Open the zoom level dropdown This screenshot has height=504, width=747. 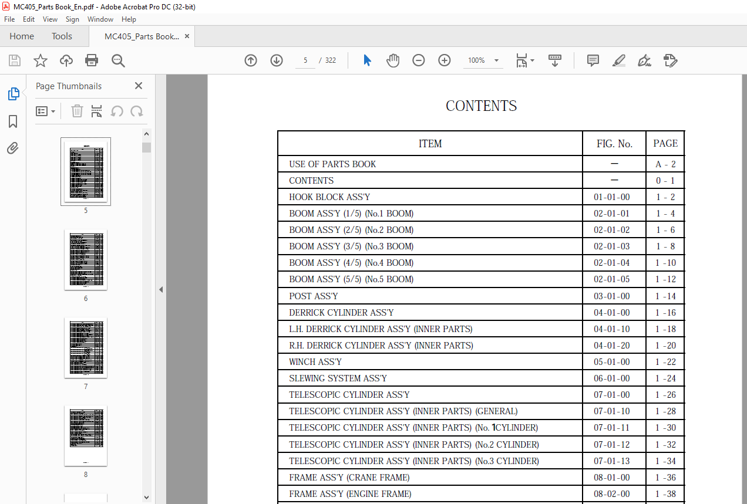496,60
